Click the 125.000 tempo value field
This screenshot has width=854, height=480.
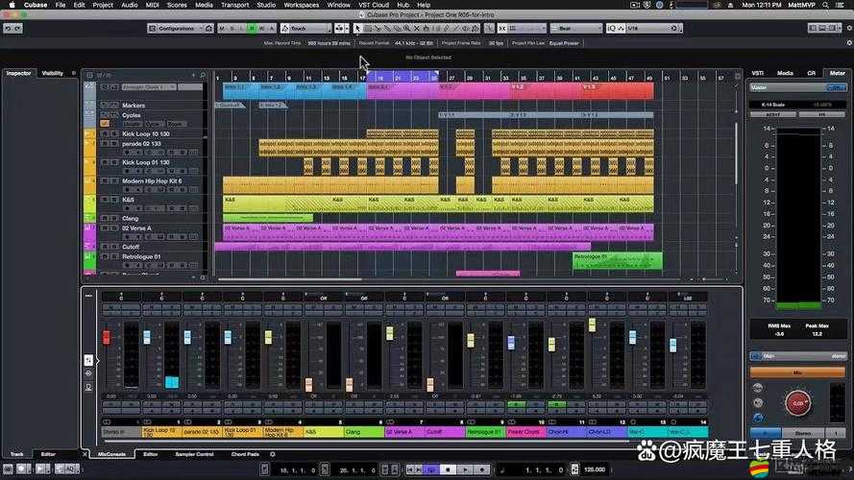click(x=595, y=469)
